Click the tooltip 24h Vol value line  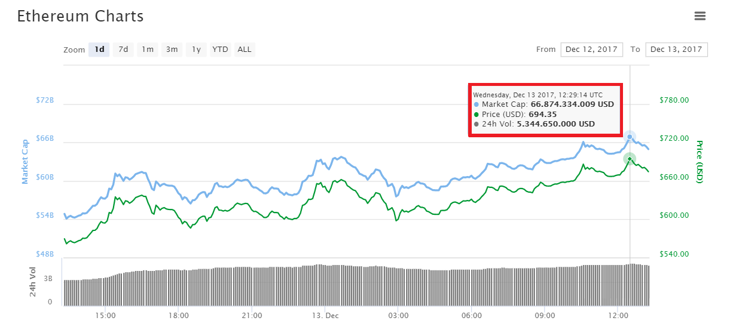[534, 124]
